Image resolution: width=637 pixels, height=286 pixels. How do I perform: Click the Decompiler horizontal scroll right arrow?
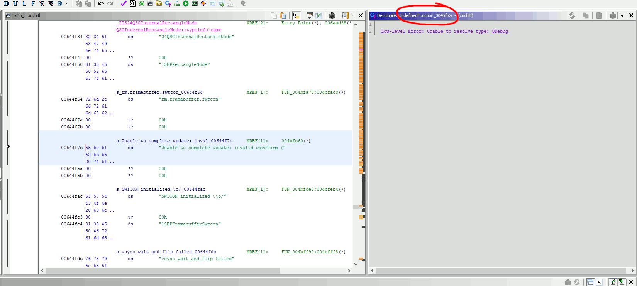pos(632,271)
